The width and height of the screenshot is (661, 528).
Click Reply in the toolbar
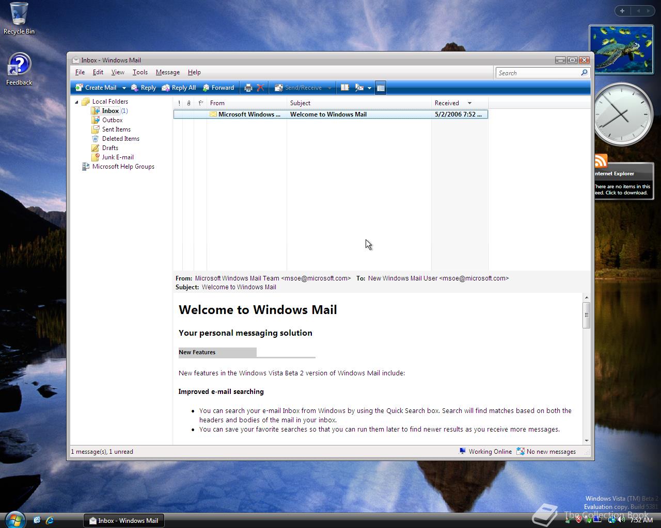point(144,88)
